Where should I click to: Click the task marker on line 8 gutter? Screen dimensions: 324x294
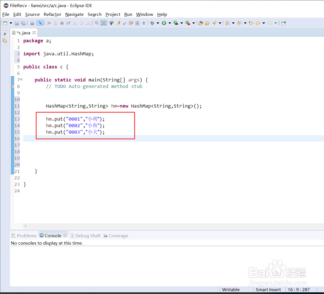(x=12, y=86)
